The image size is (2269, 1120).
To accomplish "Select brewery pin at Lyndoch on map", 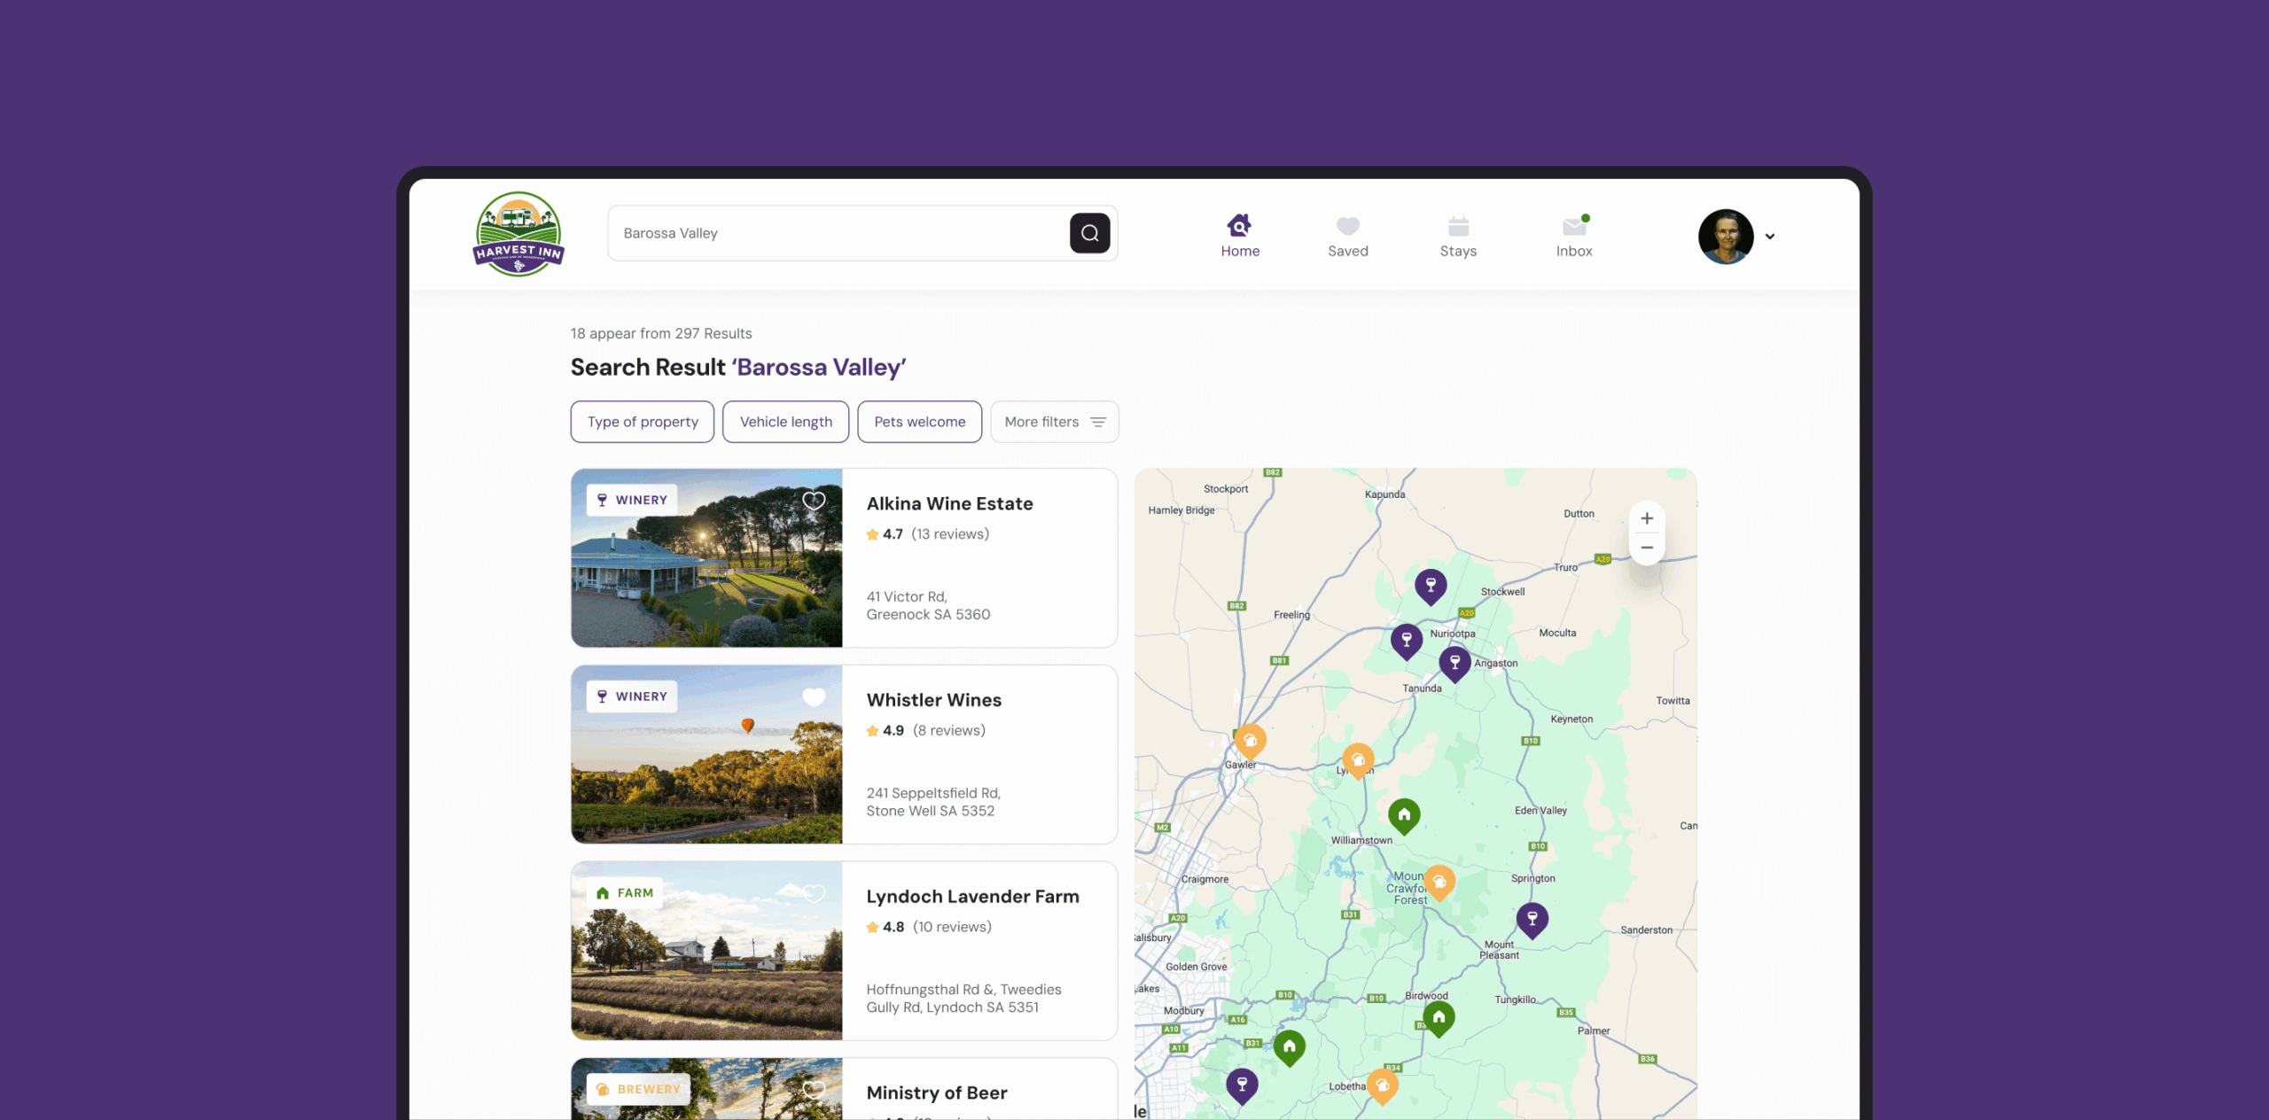I will coord(1357,761).
